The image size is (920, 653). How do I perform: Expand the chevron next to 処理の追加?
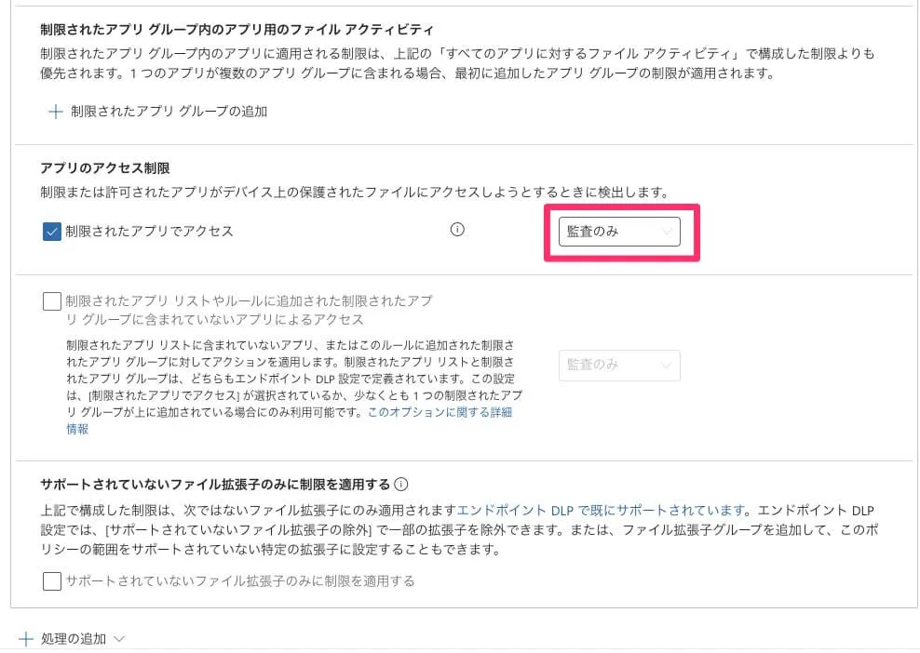click(118, 639)
